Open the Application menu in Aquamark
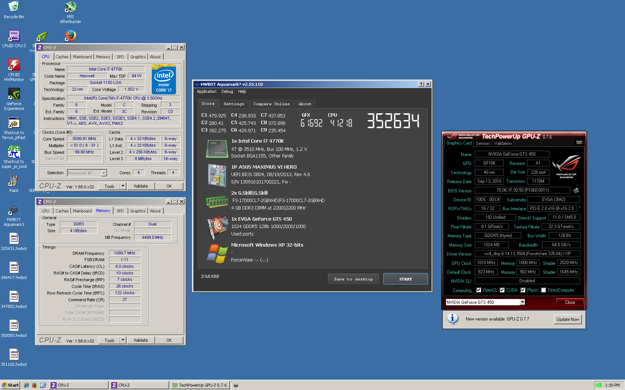Screen dimensions: 625x390 206,91
